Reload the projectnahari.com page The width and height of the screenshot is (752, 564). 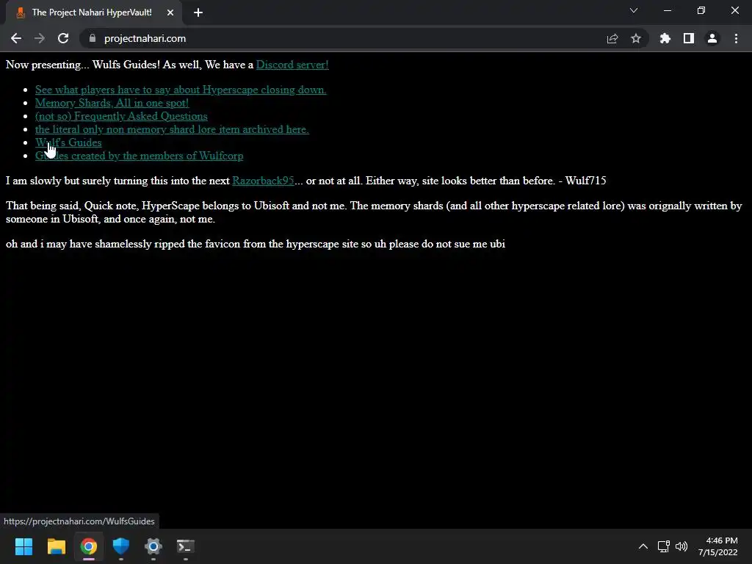pos(63,38)
